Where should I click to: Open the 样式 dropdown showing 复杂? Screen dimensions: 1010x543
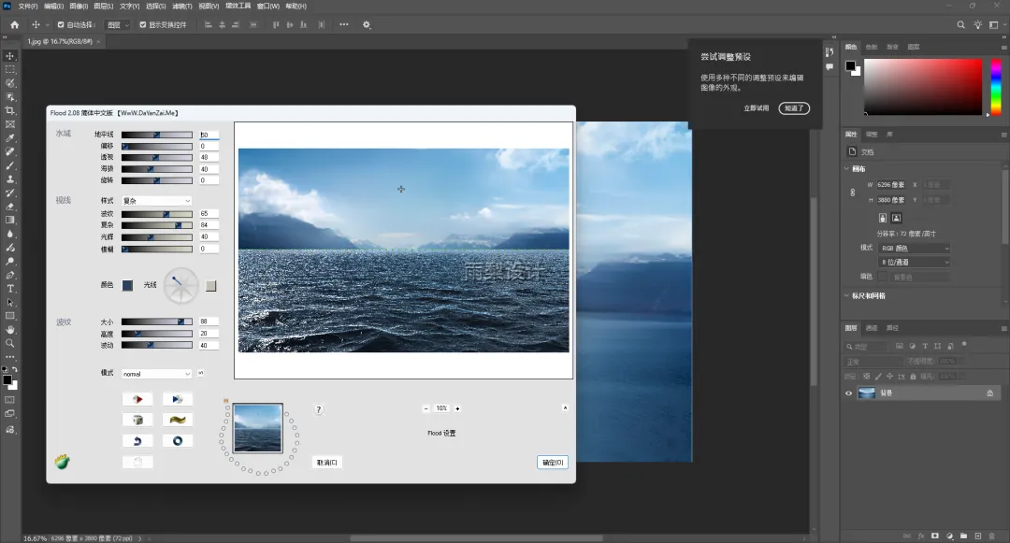(156, 201)
